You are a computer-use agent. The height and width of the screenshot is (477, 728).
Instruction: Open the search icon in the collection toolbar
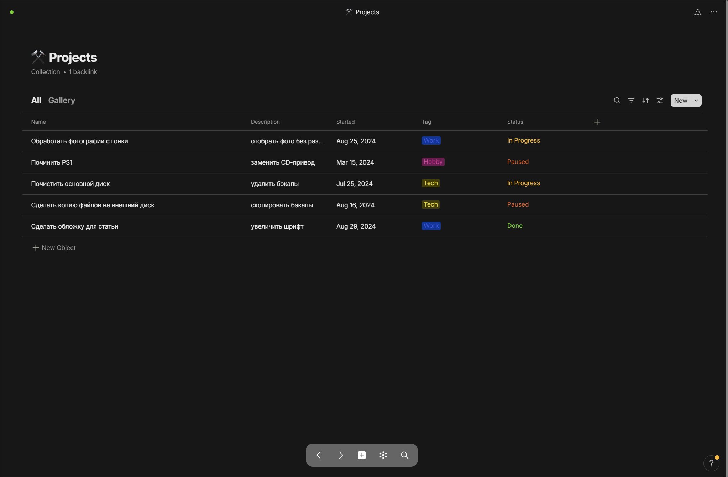[x=617, y=101]
